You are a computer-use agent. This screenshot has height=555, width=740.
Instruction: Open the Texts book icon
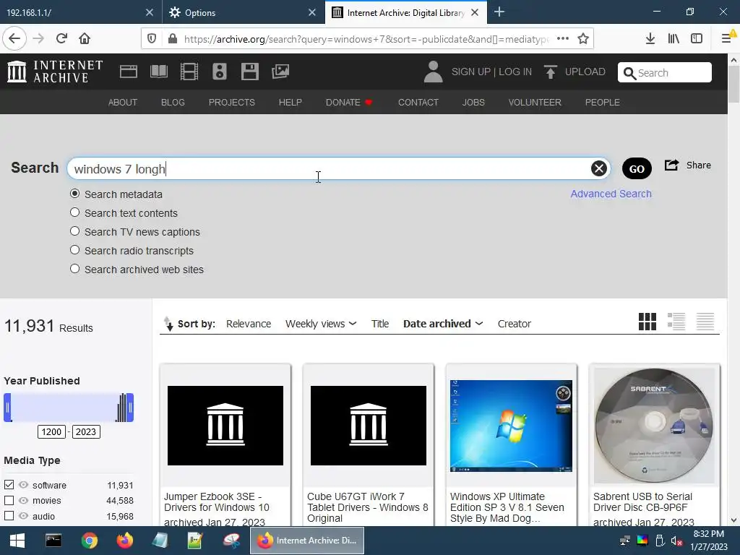(158, 72)
